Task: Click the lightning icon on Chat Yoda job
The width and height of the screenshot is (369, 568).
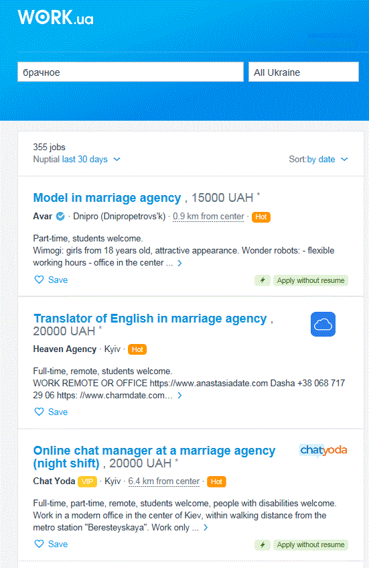Action: click(x=263, y=545)
